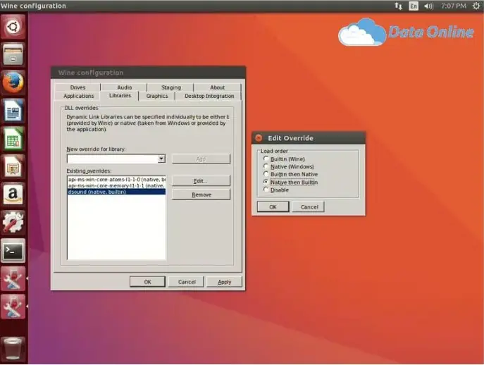484x365 pixels.
Task: Open the Staging tab
Action: pos(171,87)
